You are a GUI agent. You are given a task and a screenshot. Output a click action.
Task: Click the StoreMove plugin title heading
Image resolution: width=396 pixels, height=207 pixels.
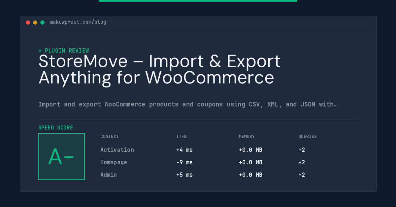tap(160, 69)
